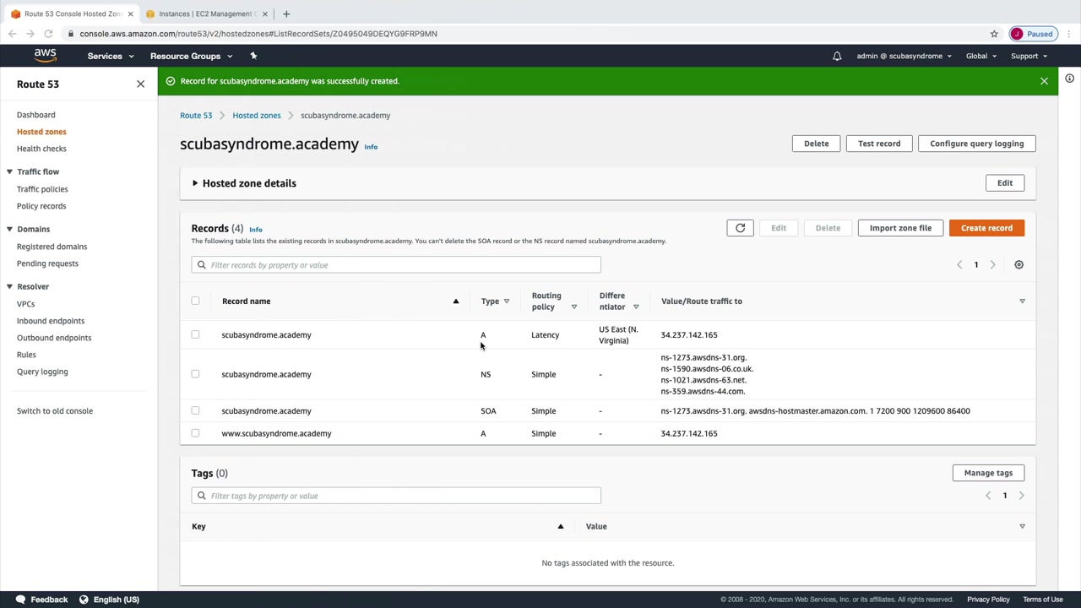Close the Route 53 side navigation panel

coord(140,84)
